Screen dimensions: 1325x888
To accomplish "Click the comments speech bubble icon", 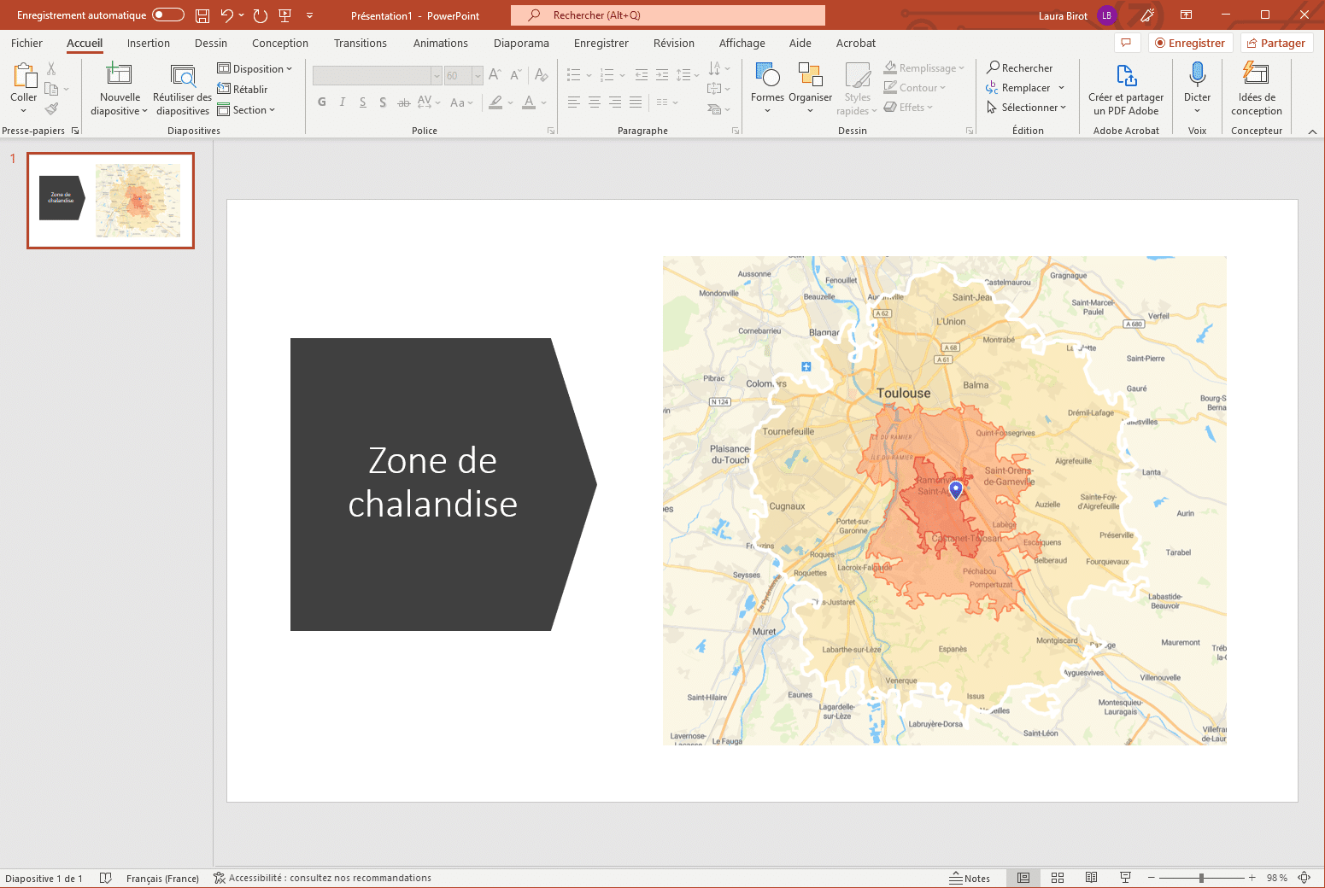I will pyautogui.click(x=1126, y=43).
